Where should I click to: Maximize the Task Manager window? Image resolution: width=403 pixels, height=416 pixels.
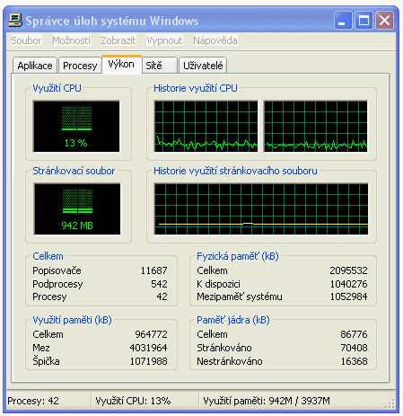click(364, 21)
